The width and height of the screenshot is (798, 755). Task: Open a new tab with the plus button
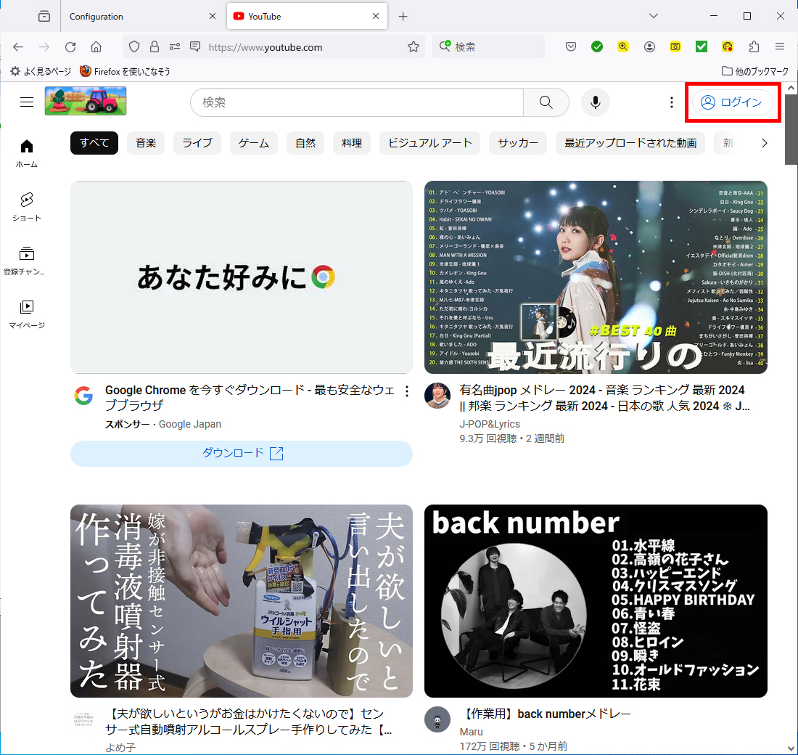point(403,16)
